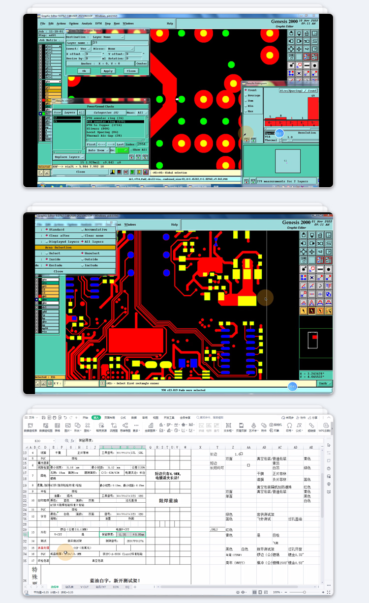
Task: Click 超链接 icon in WPS ribbon
Action: click(312, 428)
